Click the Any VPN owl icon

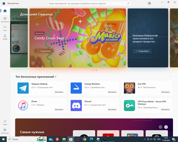click(129, 88)
